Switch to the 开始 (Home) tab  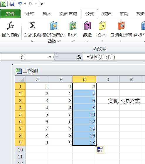[30, 14]
